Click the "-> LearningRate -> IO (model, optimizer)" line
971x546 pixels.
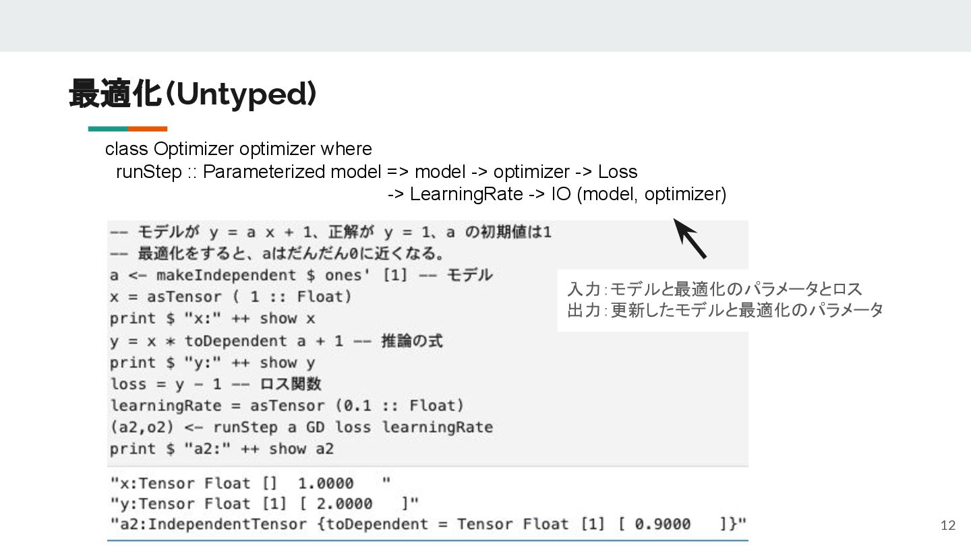tap(557, 195)
